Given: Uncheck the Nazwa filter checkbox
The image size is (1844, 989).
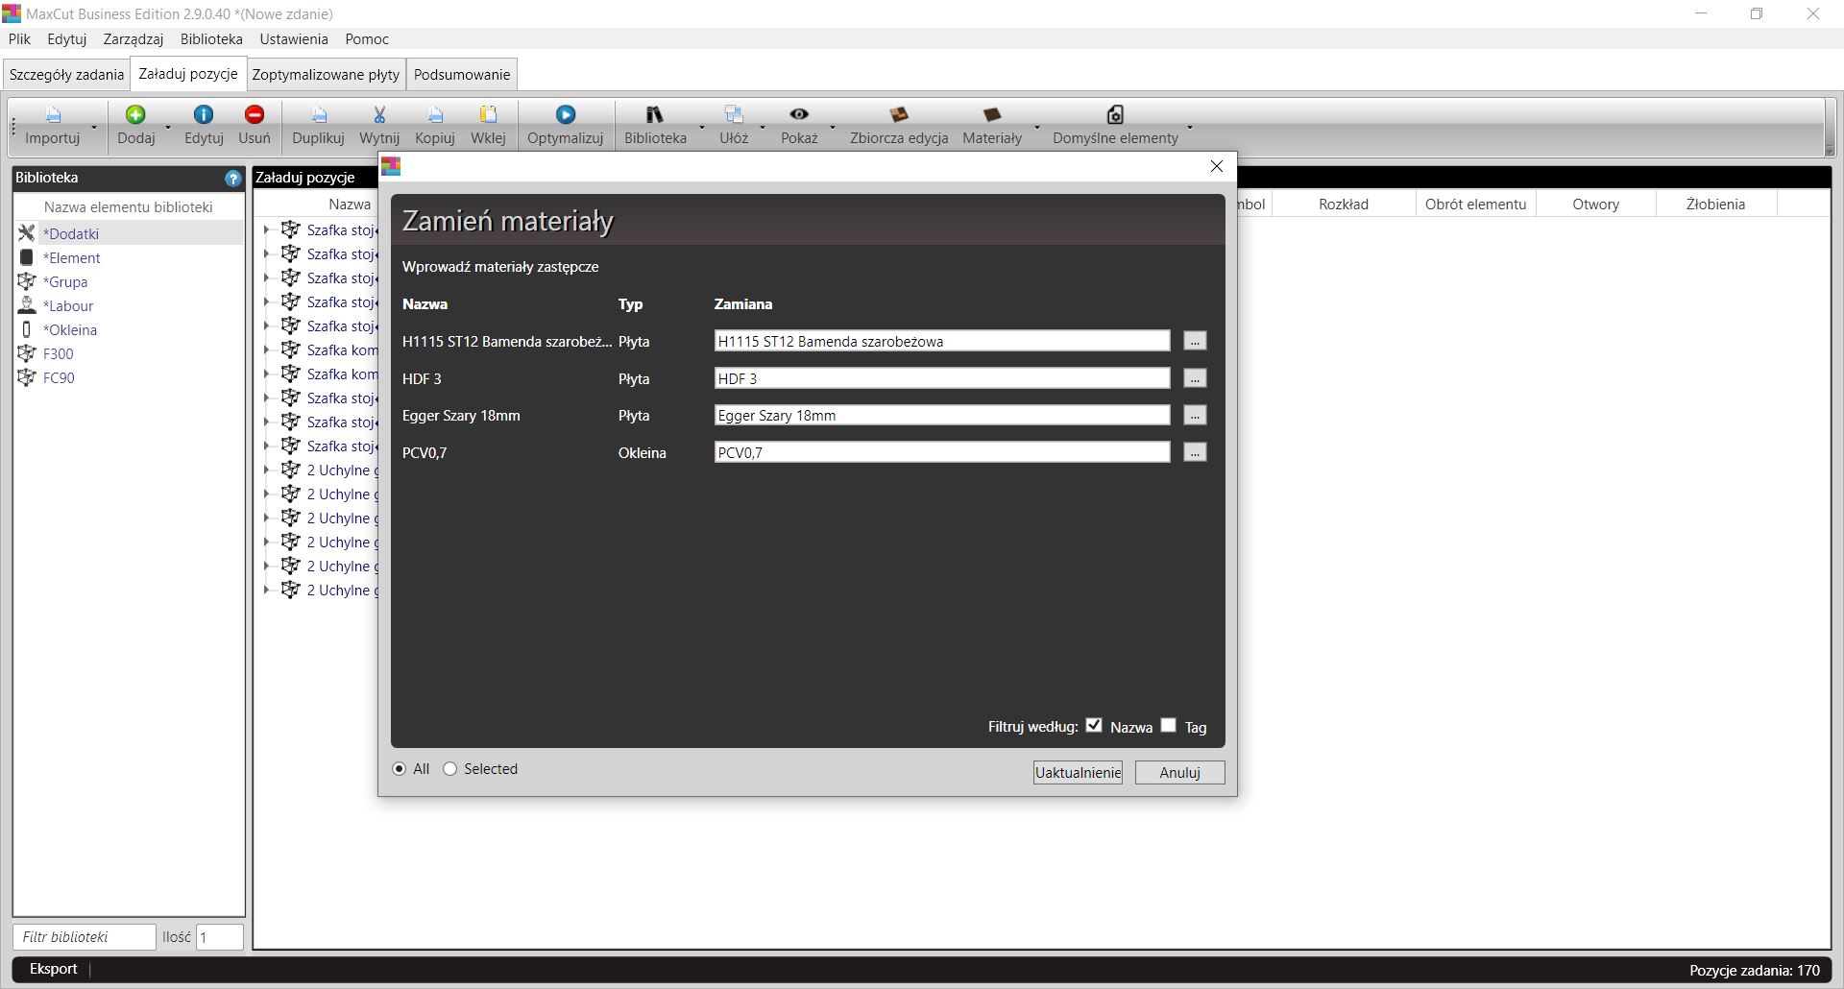Looking at the screenshot, I should click(1094, 726).
